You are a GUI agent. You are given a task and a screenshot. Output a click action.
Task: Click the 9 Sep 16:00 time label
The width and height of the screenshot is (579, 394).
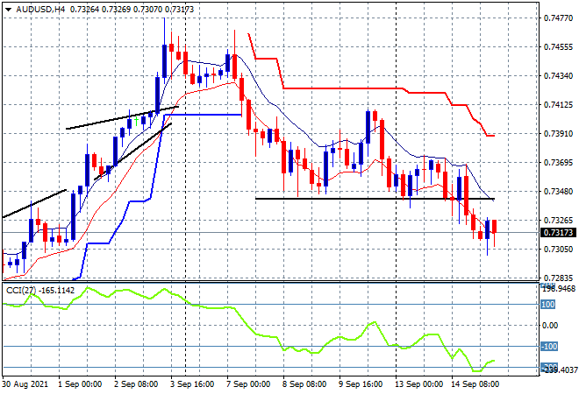point(361,384)
